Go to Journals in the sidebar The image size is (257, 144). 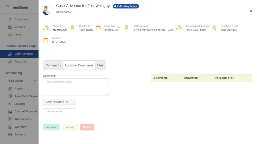point(20,104)
